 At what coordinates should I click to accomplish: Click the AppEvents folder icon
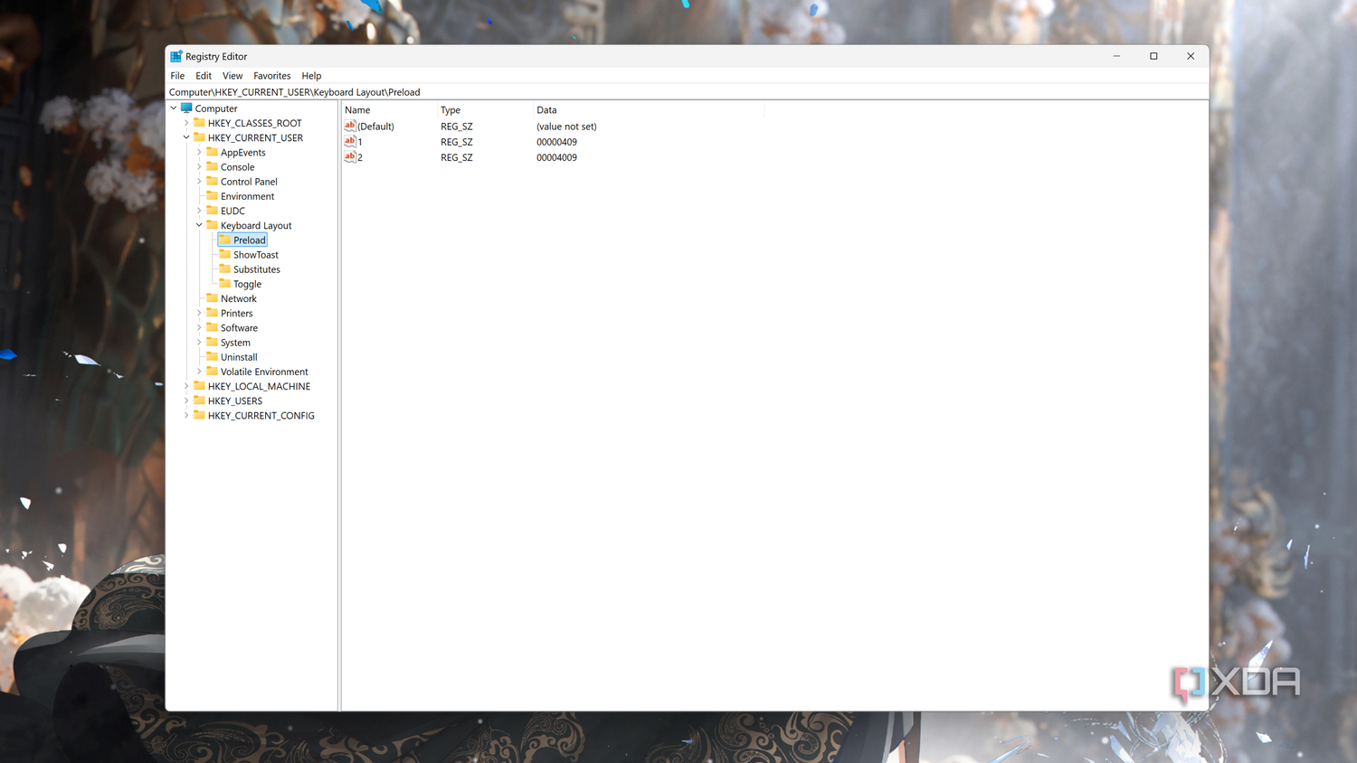(x=212, y=152)
